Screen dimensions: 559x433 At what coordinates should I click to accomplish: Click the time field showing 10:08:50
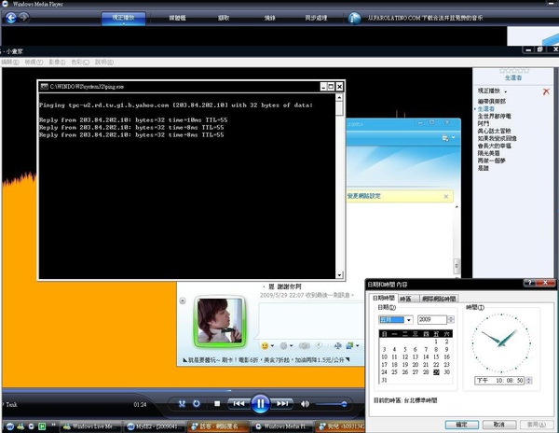point(499,381)
